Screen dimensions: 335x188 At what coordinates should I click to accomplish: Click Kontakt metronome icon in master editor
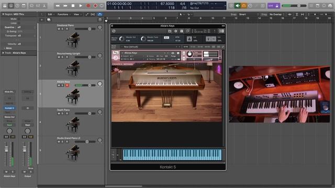[189, 39]
